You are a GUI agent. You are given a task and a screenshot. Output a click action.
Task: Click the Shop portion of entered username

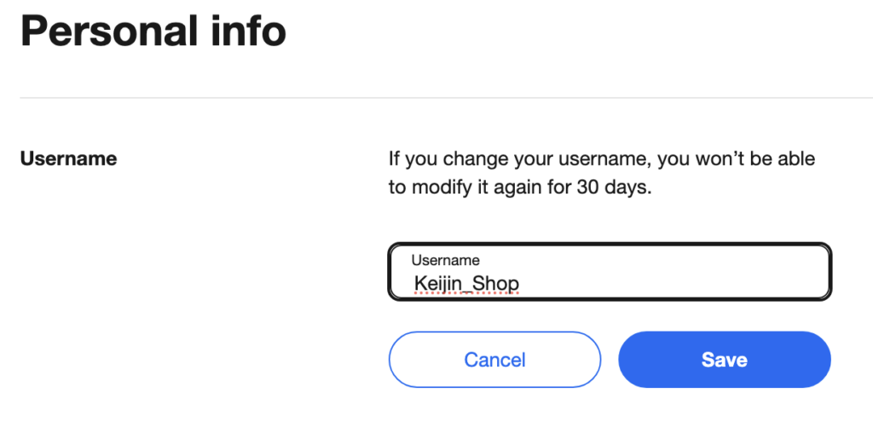point(500,283)
